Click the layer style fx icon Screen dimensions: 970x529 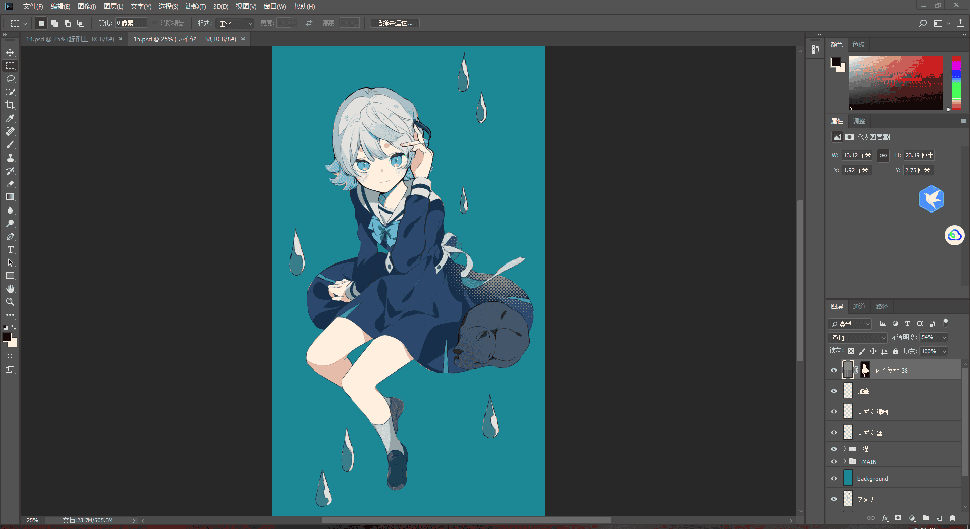click(x=885, y=518)
